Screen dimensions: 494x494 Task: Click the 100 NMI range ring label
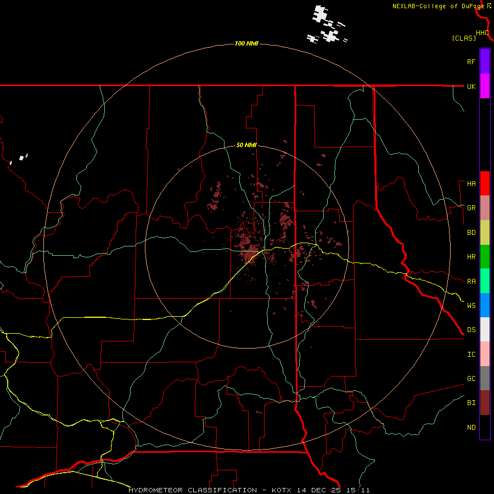[246, 43]
